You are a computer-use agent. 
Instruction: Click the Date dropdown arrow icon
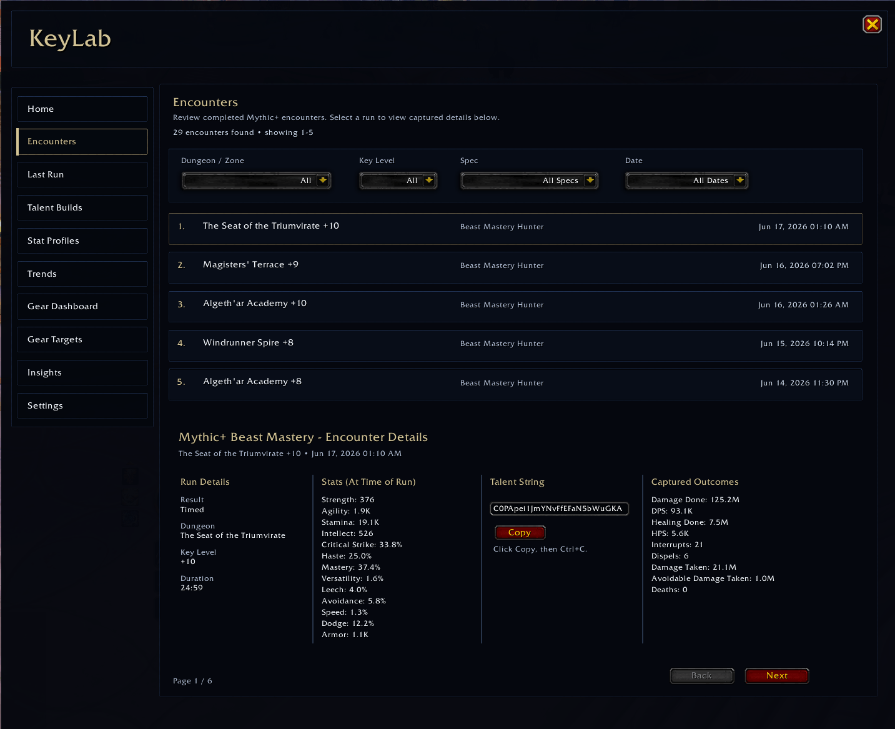pos(740,181)
